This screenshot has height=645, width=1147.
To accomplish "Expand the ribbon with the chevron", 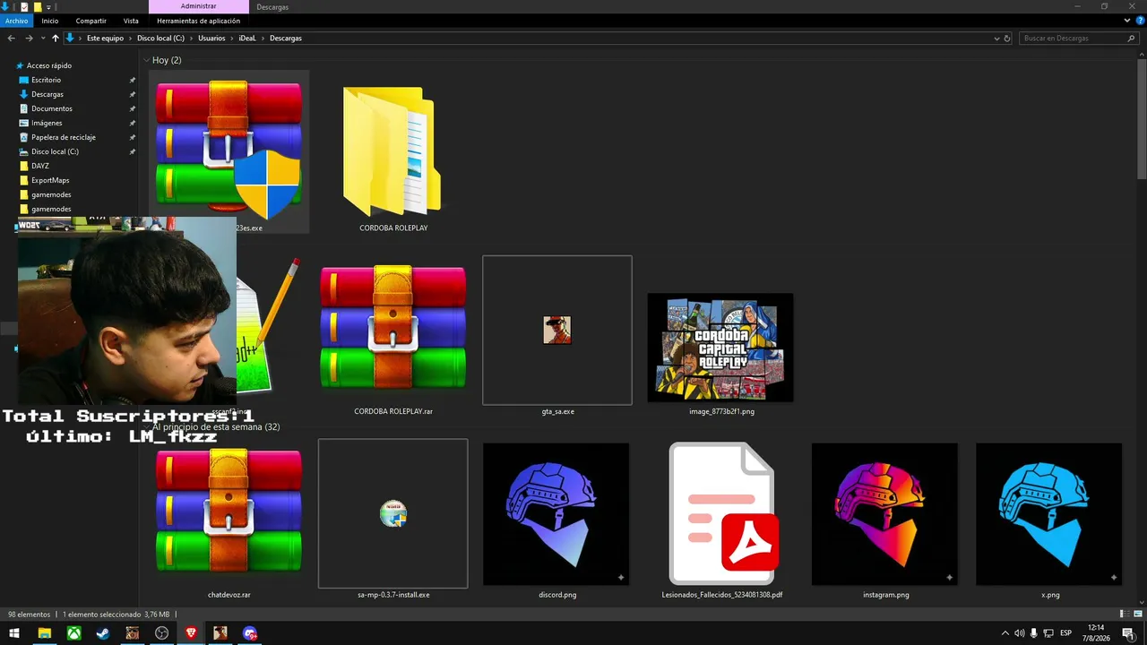I will [1129, 21].
